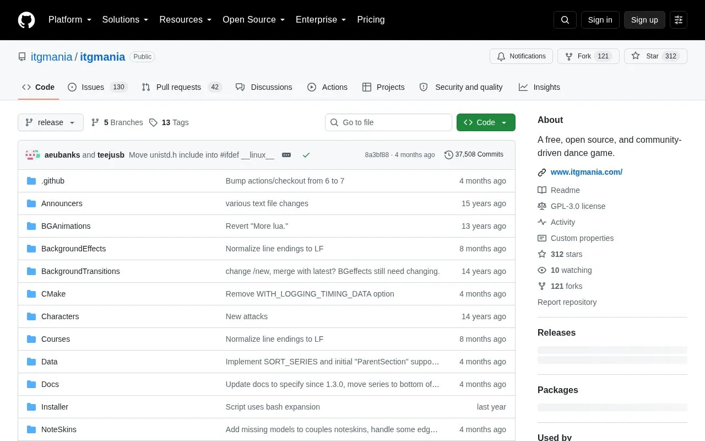Open the BackgroundEffects folder name
This screenshot has width=705, height=441.
73,249
